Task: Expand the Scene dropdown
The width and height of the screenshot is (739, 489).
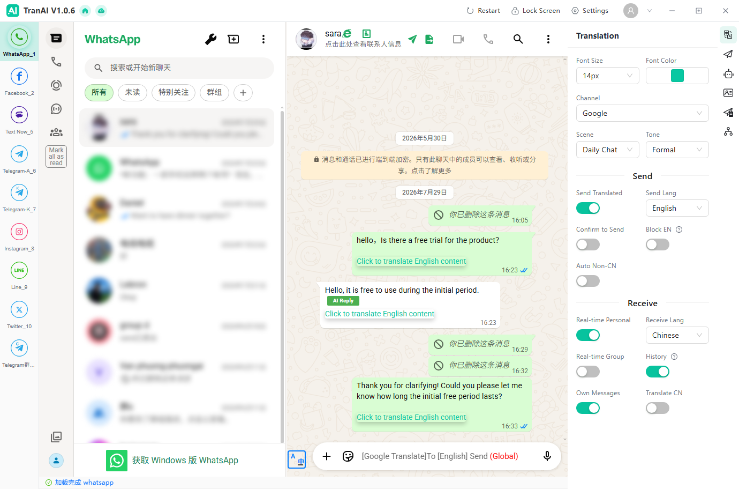Action: [x=608, y=150]
